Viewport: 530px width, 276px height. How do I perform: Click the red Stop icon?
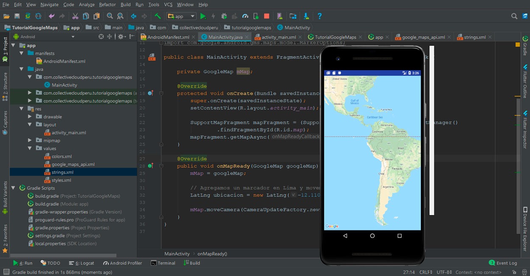[267, 16]
